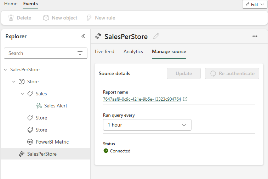This screenshot has height=179, width=268.
Task: Rename SalesPerStore using the pencil icon
Action: click(x=156, y=36)
